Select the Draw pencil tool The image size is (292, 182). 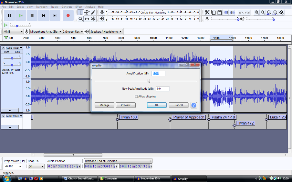pyautogui.click(x=93, y=13)
